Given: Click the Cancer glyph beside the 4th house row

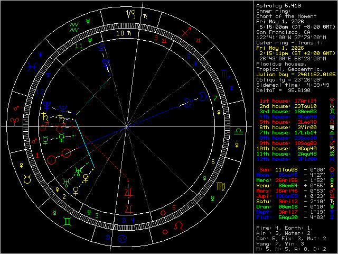Looking at the screenshot, I should point(332,116).
